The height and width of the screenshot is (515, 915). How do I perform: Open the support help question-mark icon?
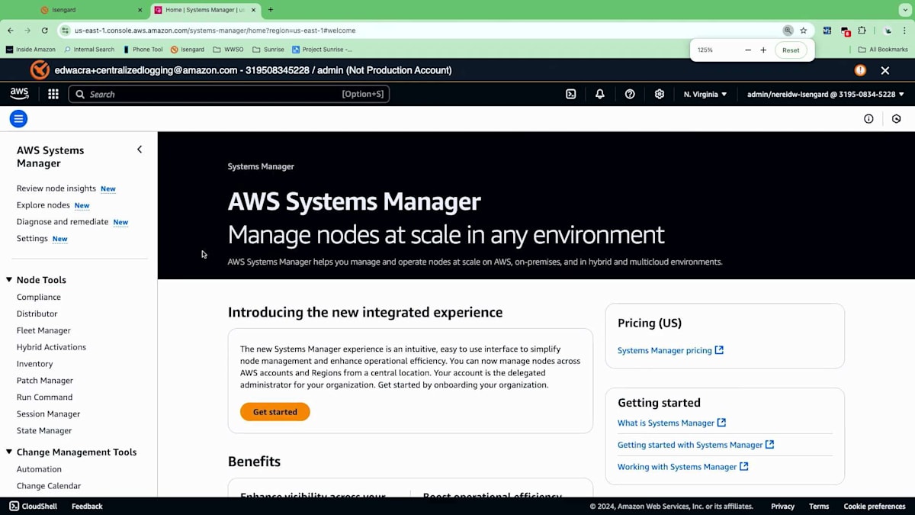[x=630, y=94]
